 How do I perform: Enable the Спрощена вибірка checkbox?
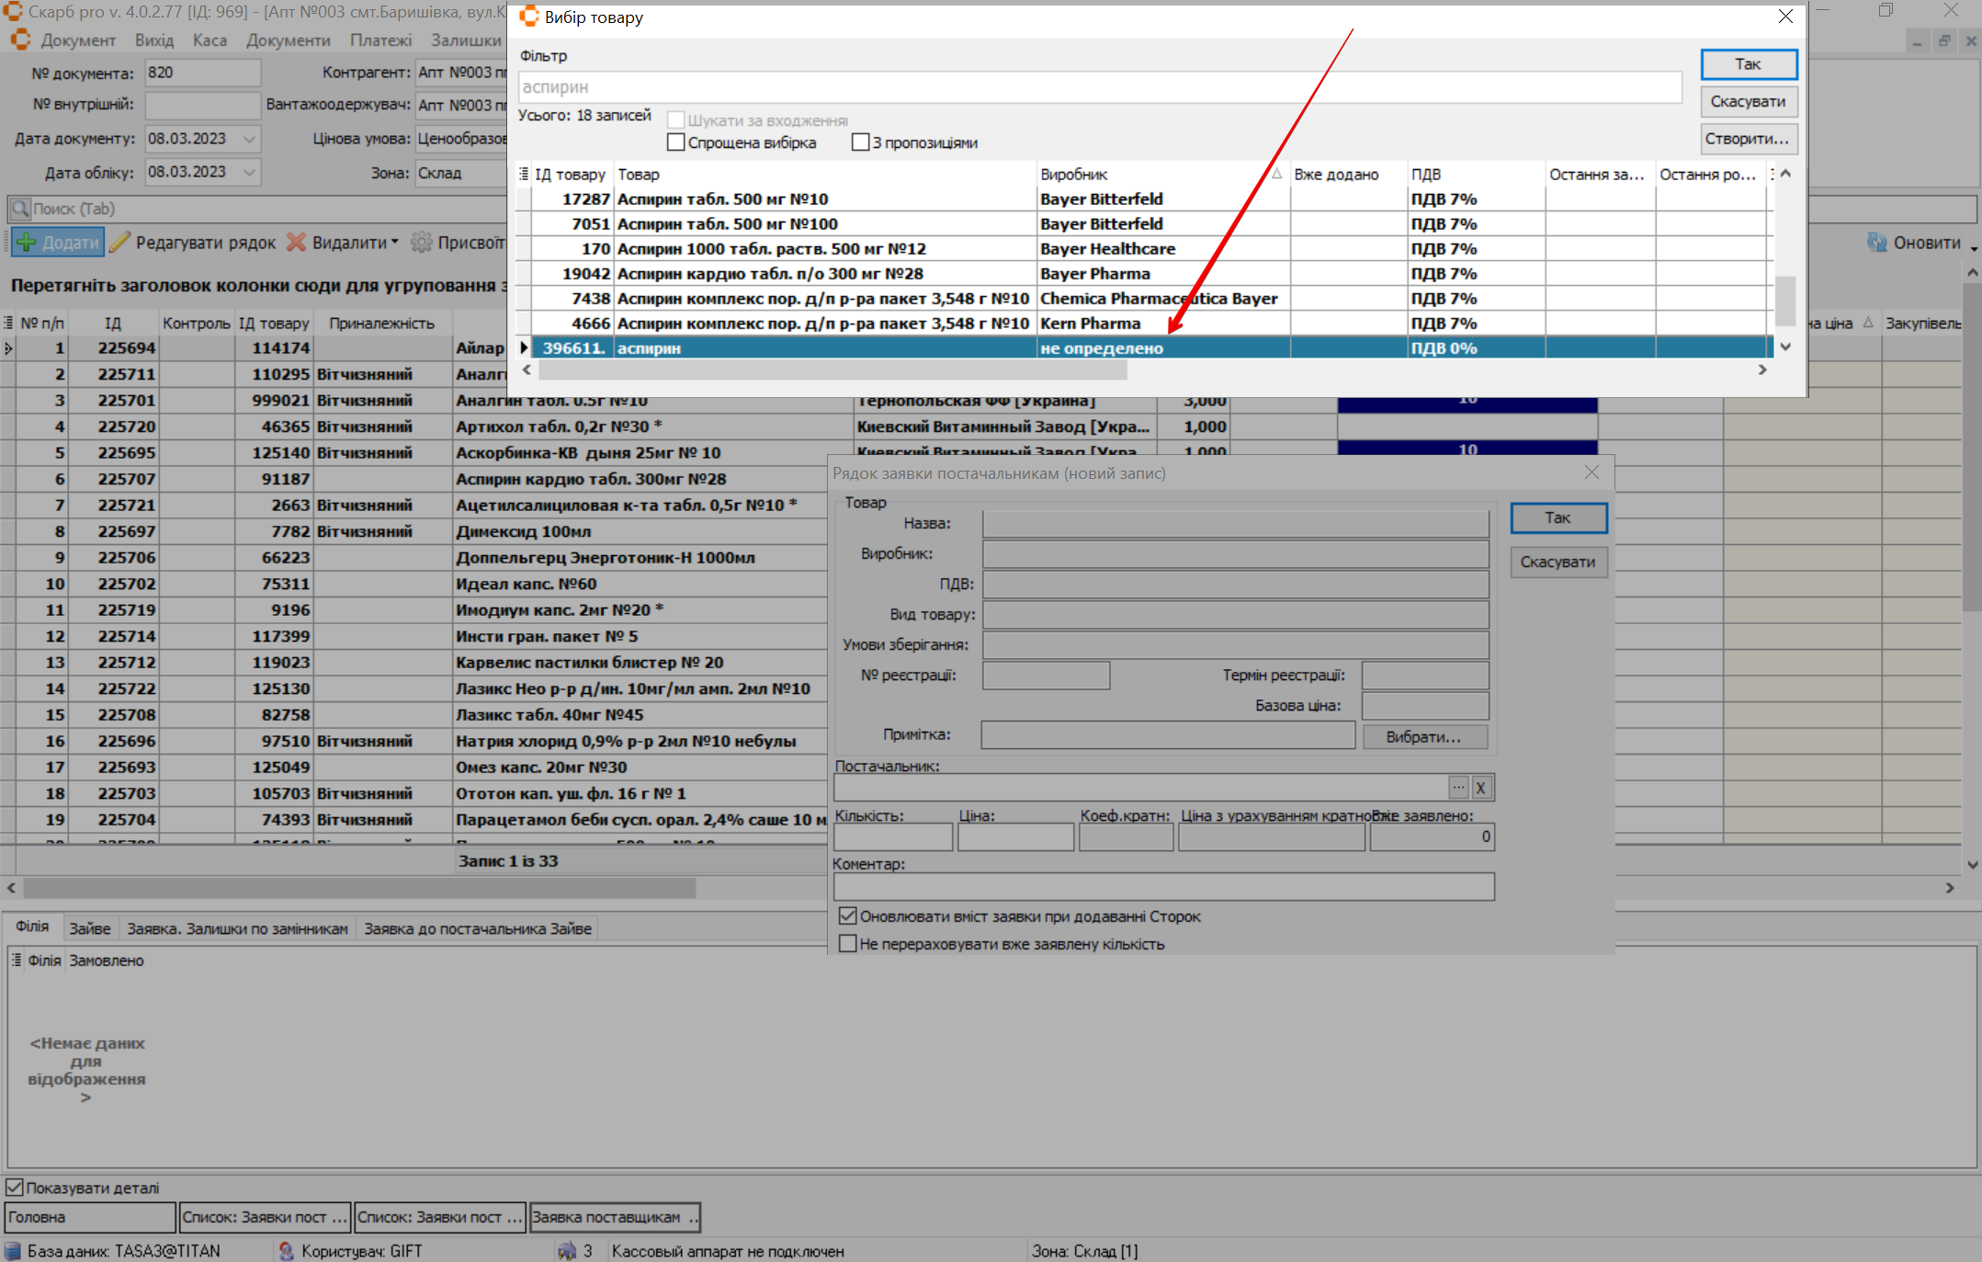point(676,142)
